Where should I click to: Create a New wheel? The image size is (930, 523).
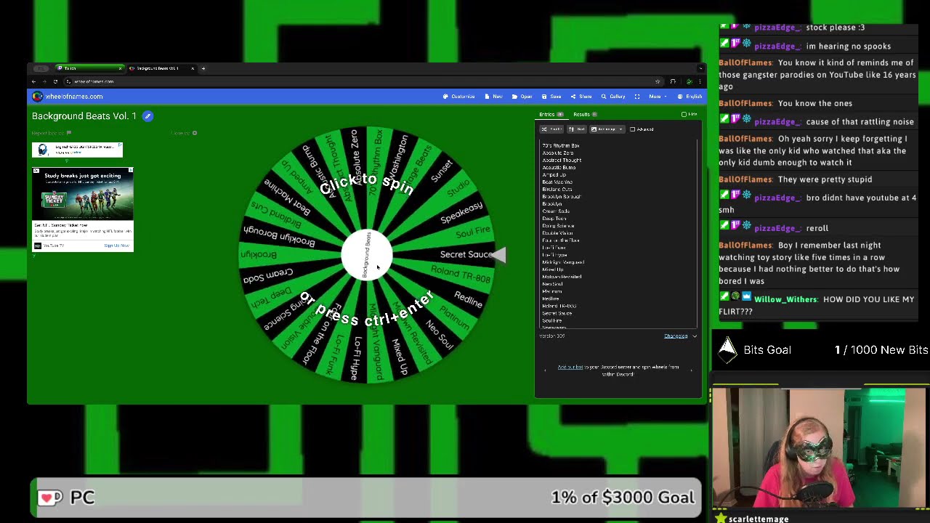point(493,97)
